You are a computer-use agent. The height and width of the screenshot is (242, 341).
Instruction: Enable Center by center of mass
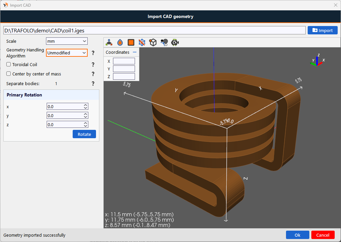[x=8, y=74]
